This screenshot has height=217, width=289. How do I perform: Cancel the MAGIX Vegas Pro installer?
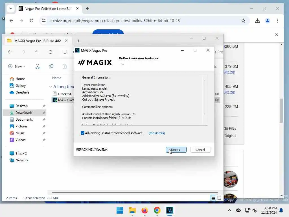200,150
